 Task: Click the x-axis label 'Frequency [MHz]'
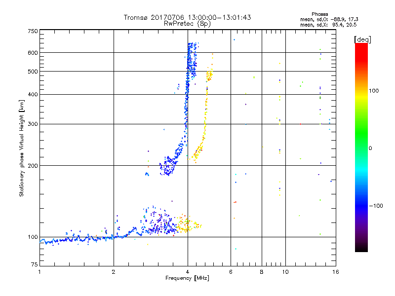pos(187,278)
